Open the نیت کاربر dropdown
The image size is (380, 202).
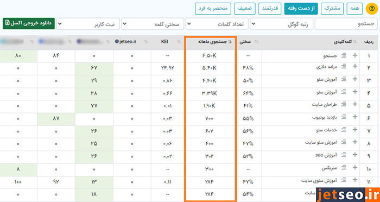[x=88, y=24]
